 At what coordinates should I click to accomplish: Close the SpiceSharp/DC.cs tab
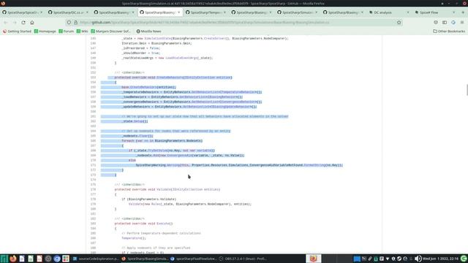pyautogui.click(x=87, y=12)
